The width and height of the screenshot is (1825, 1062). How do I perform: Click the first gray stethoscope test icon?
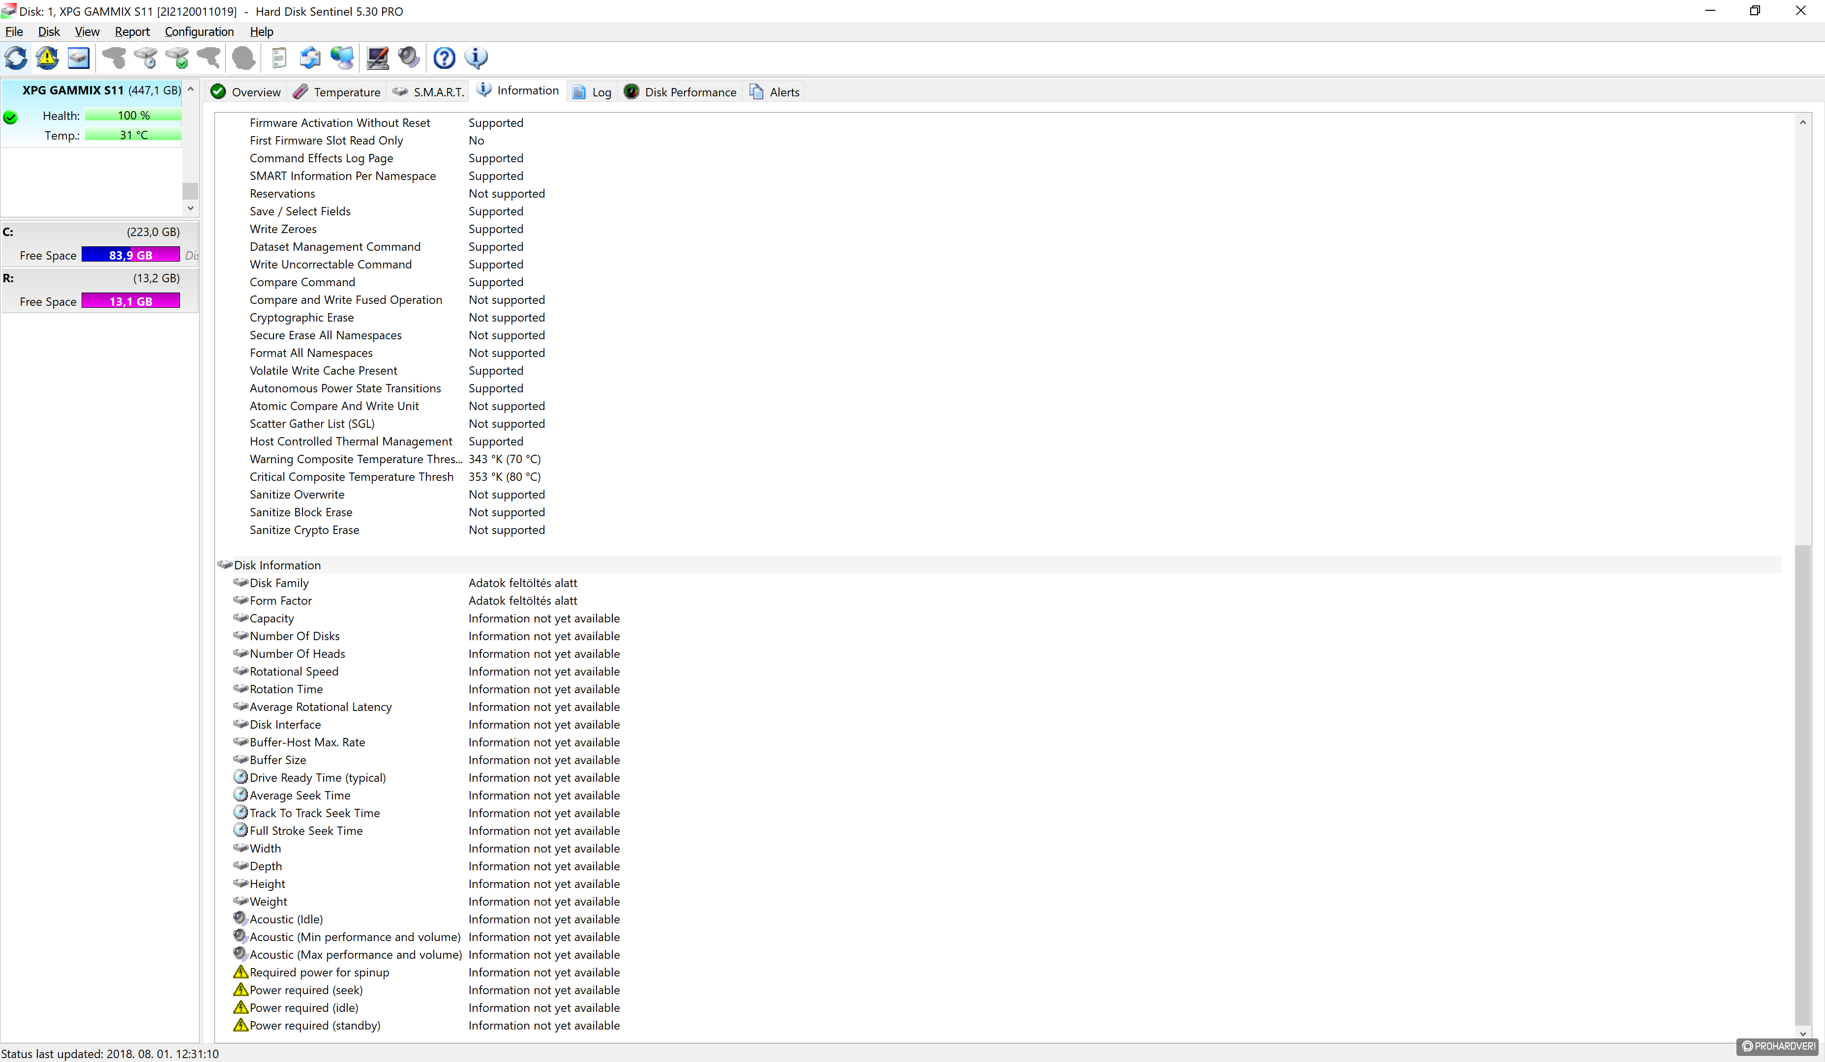pos(114,58)
